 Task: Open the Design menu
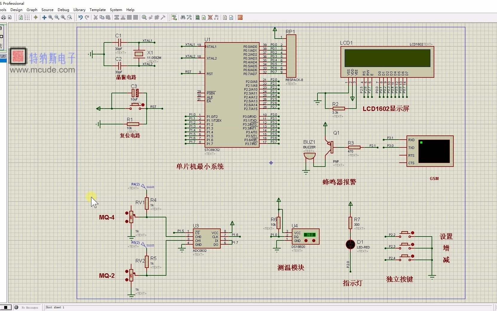(16, 10)
